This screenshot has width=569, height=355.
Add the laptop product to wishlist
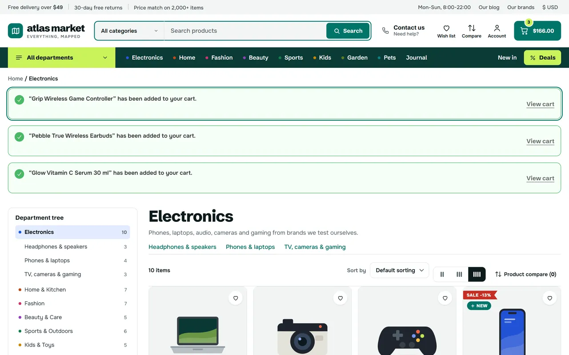[x=236, y=298]
